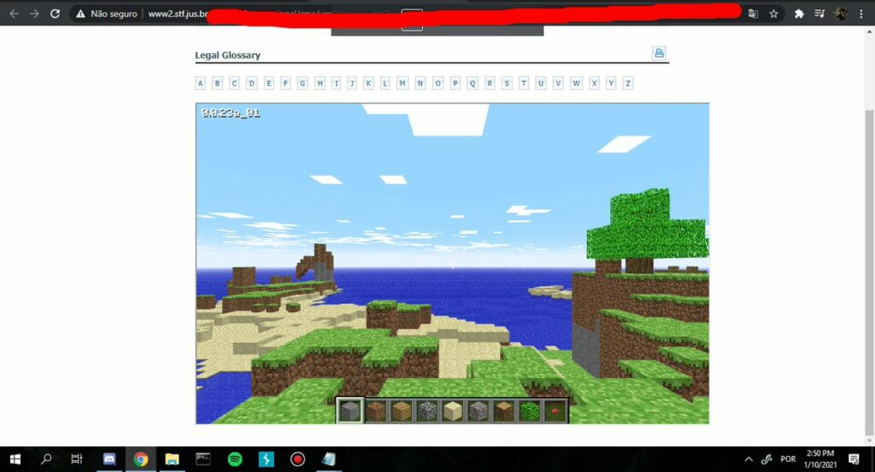Select the wood log block slot
The image size is (875, 472).
(x=504, y=411)
